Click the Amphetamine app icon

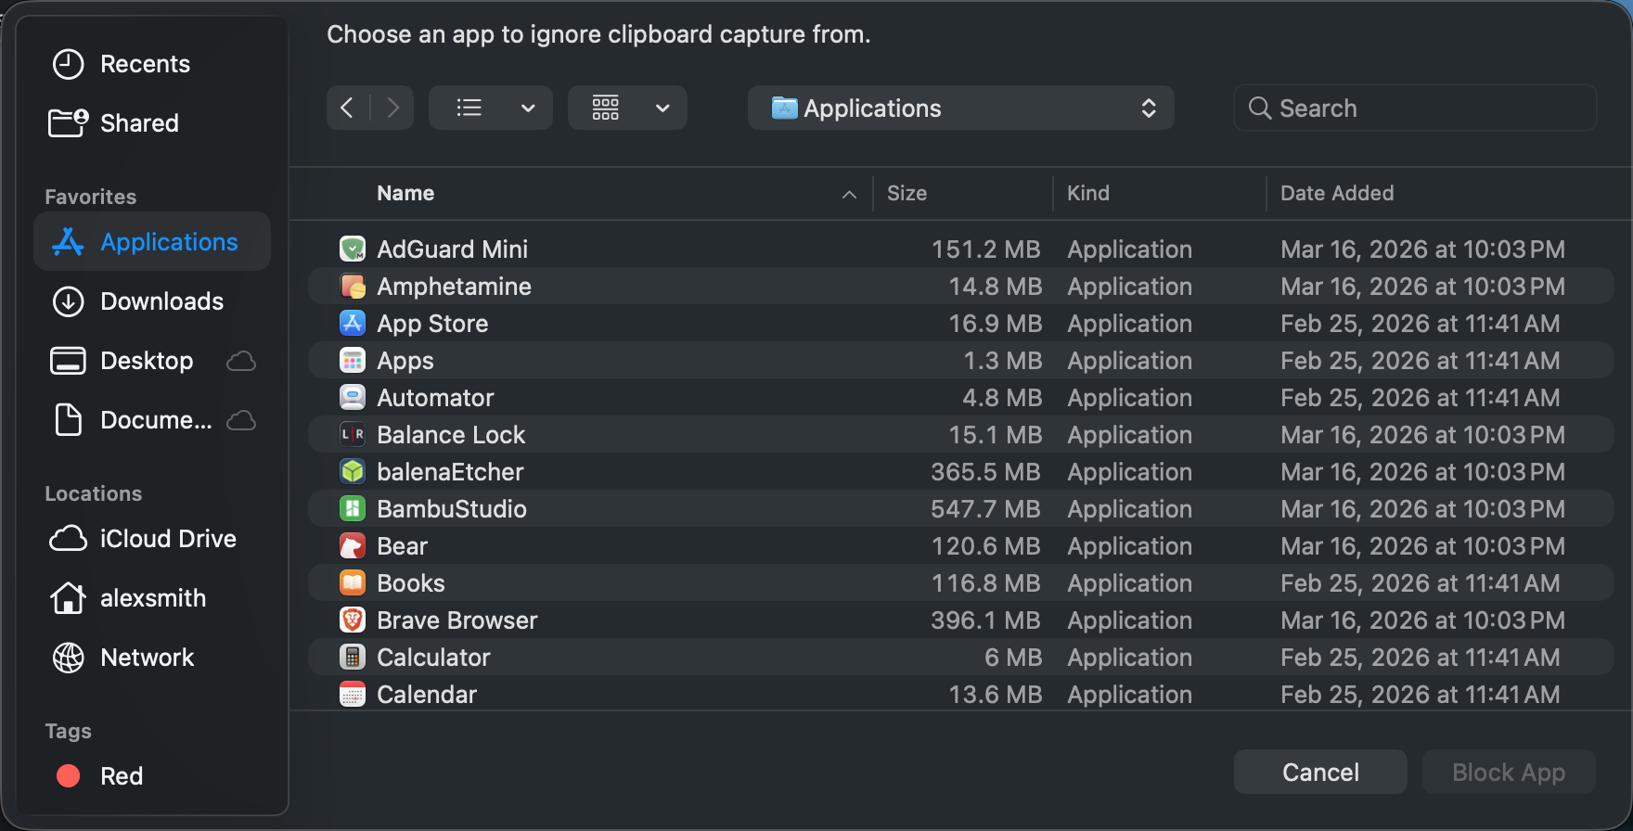point(353,286)
